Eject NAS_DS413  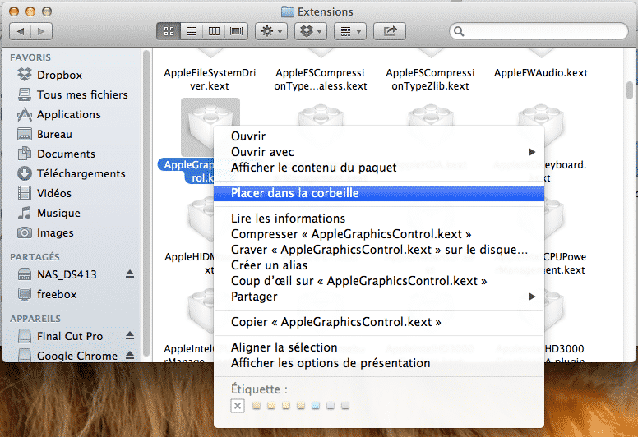coord(130,274)
